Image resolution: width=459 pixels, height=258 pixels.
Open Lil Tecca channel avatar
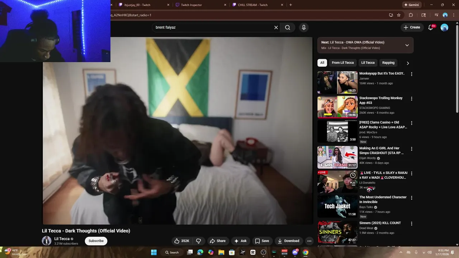(x=47, y=241)
